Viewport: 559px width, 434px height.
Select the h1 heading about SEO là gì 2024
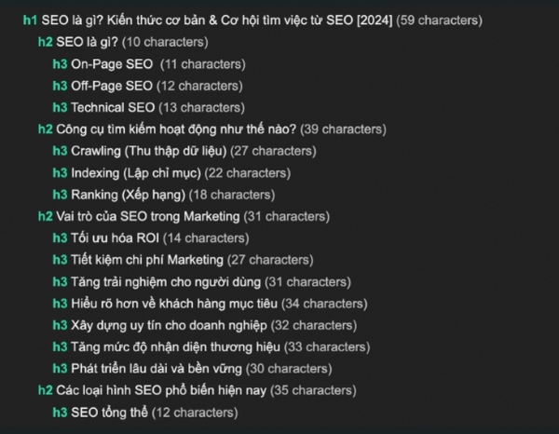(x=217, y=20)
